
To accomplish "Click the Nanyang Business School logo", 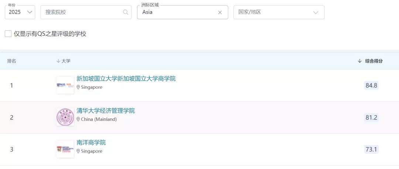I will click(65, 149).
